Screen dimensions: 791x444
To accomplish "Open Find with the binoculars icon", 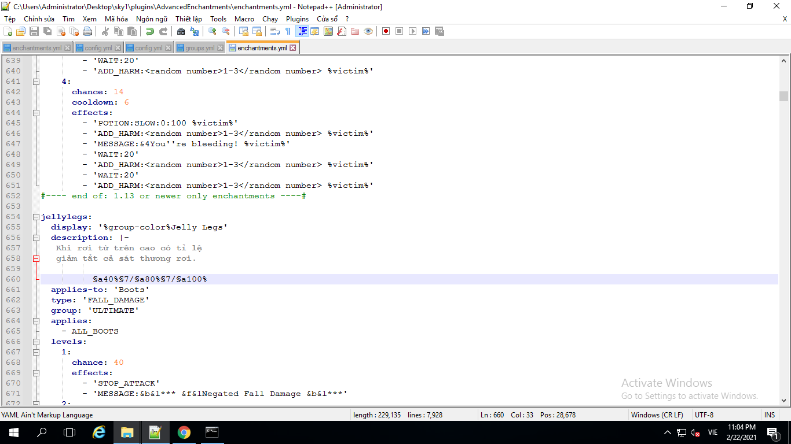I will pos(181,31).
